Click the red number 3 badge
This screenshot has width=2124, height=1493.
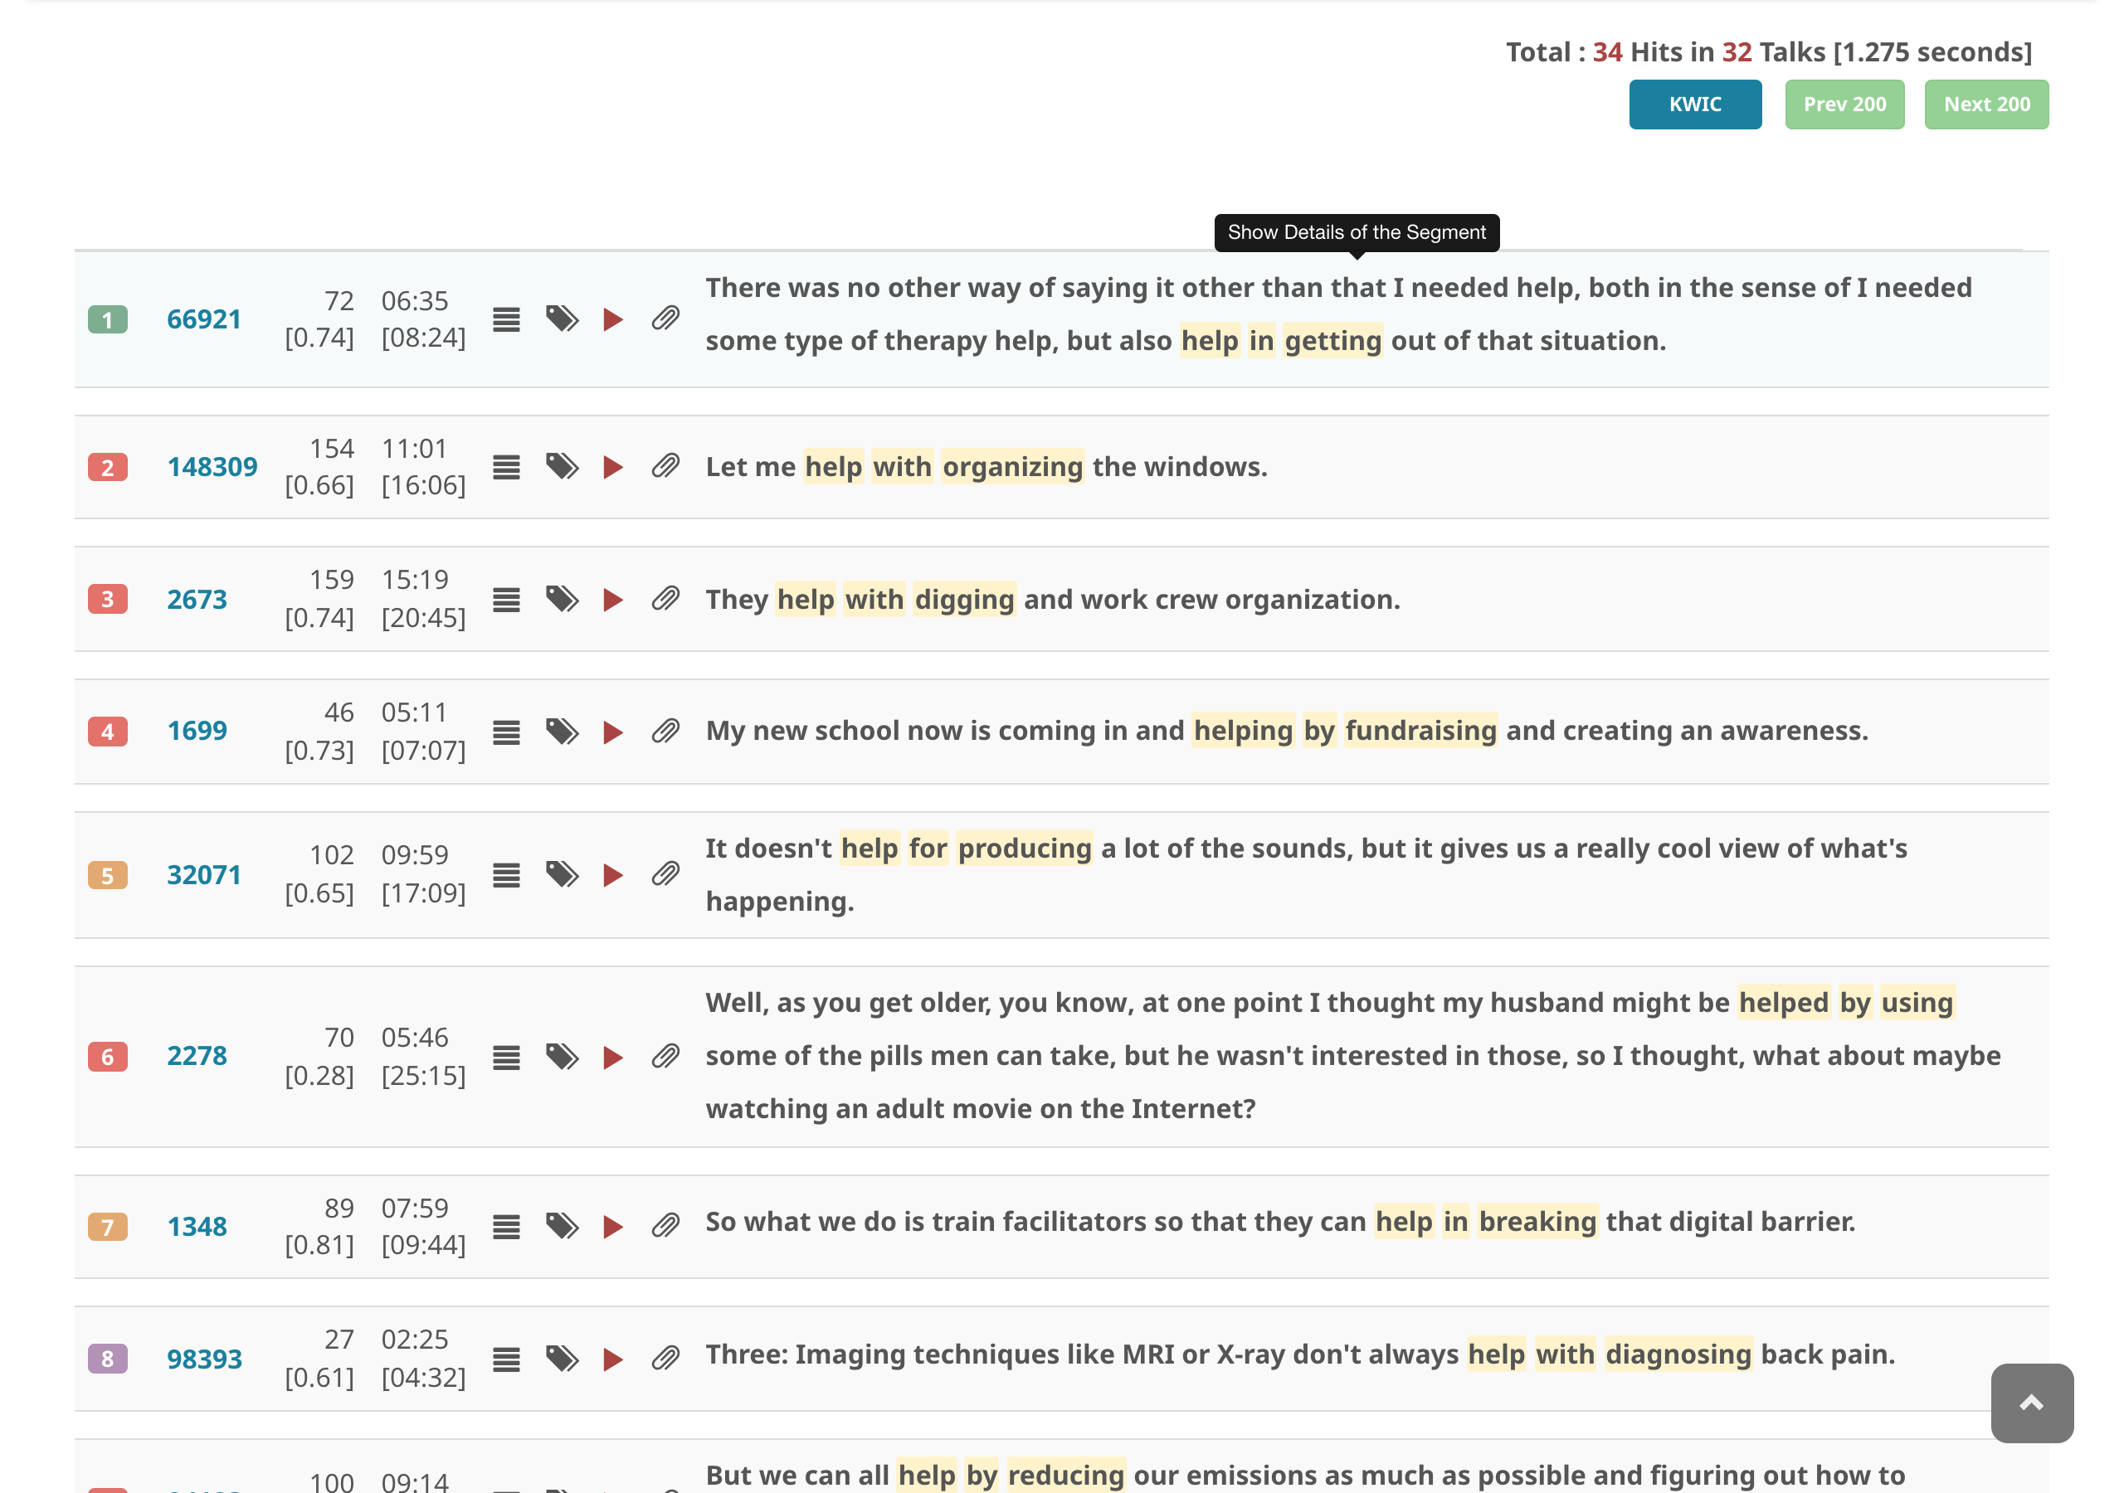(x=107, y=600)
